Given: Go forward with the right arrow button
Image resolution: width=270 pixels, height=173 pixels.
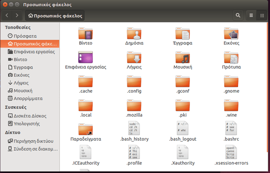Looking at the screenshot, I should click(x=17, y=15).
